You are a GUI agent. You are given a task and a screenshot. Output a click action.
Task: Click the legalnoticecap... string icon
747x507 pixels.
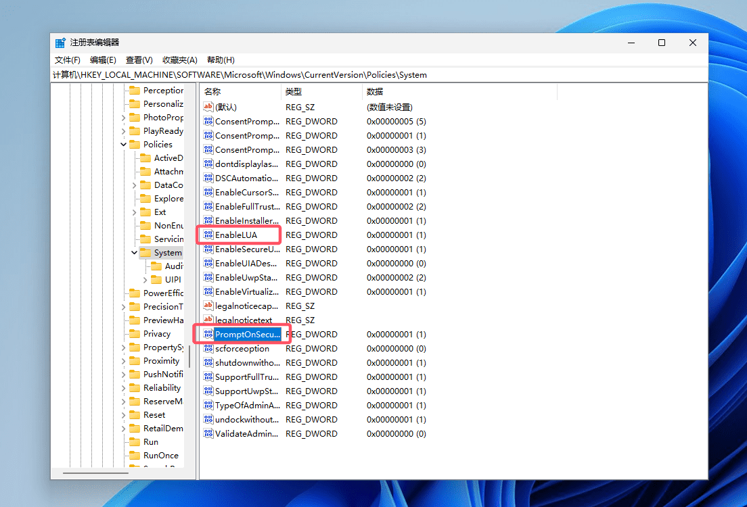(x=208, y=306)
